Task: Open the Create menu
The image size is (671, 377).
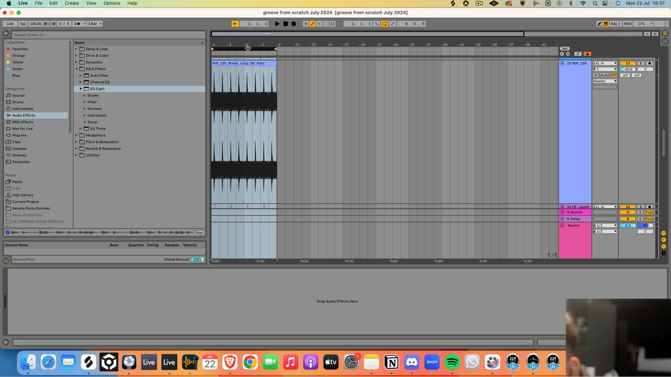Action: tap(72, 3)
